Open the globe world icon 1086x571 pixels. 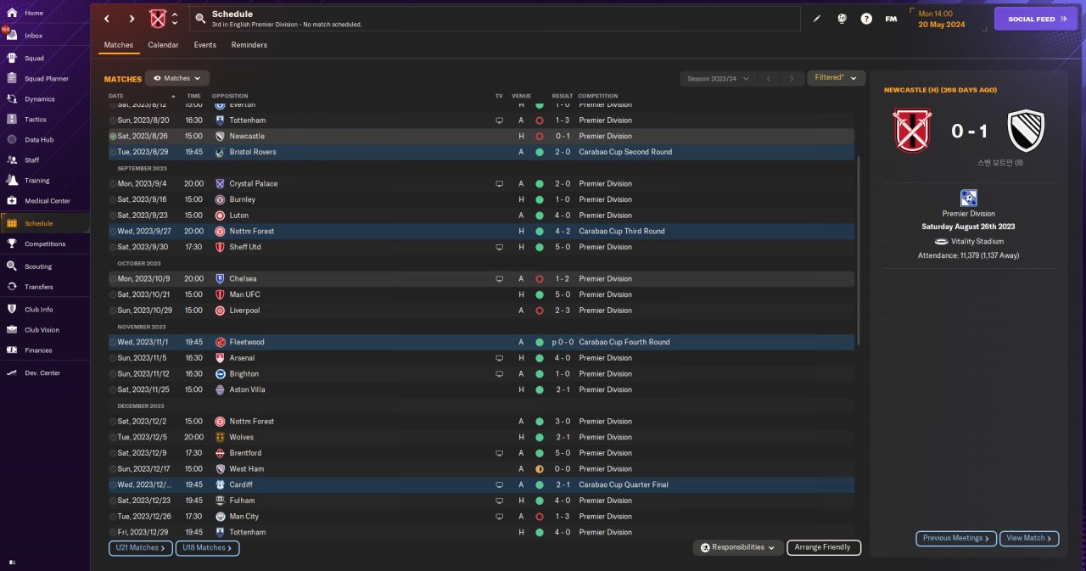tap(842, 19)
